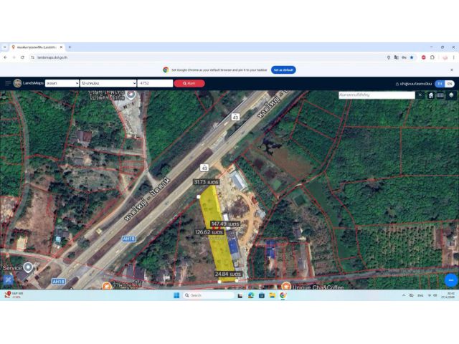Reload the page
459x344 pixels.
pyautogui.click(x=22, y=57)
